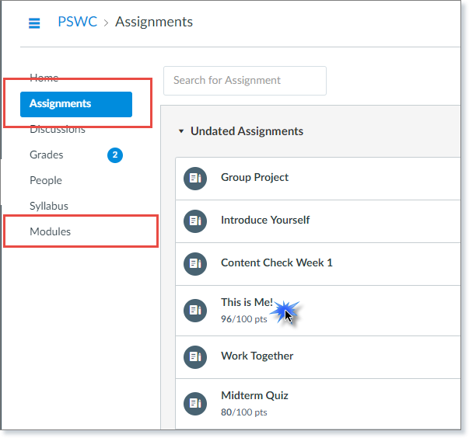Open the Group Project assignment link
469x438 pixels.
point(254,177)
